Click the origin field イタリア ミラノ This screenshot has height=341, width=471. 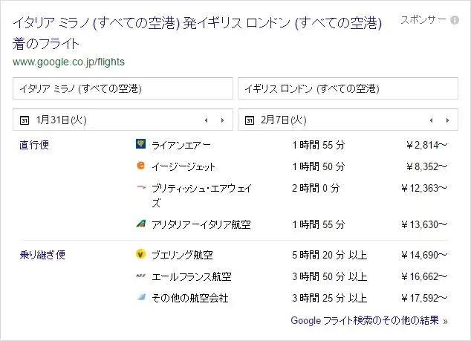pos(123,88)
